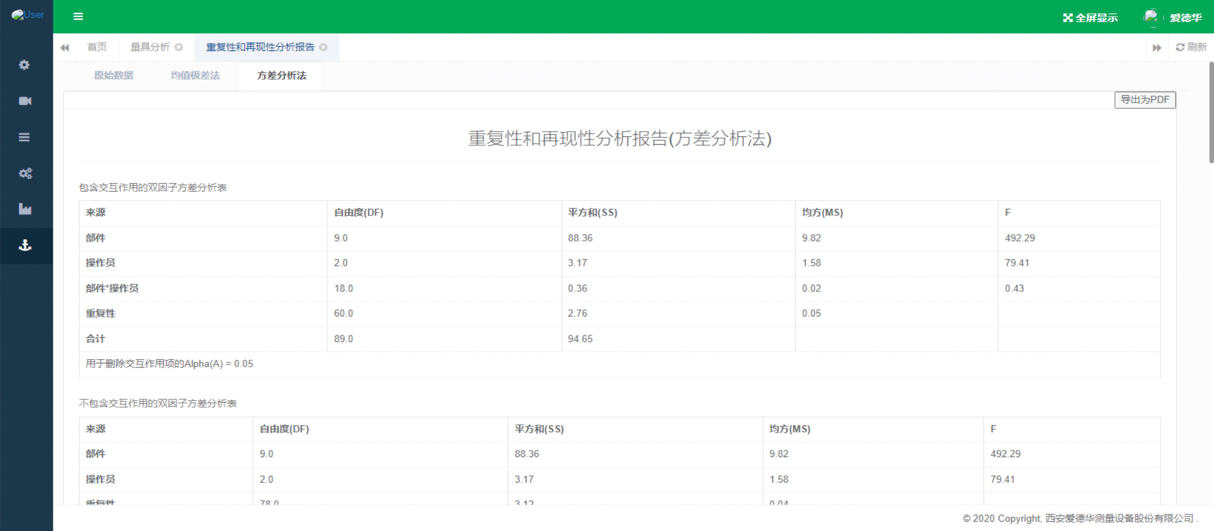Enter fullscreen with 全屏显示

[1090, 18]
